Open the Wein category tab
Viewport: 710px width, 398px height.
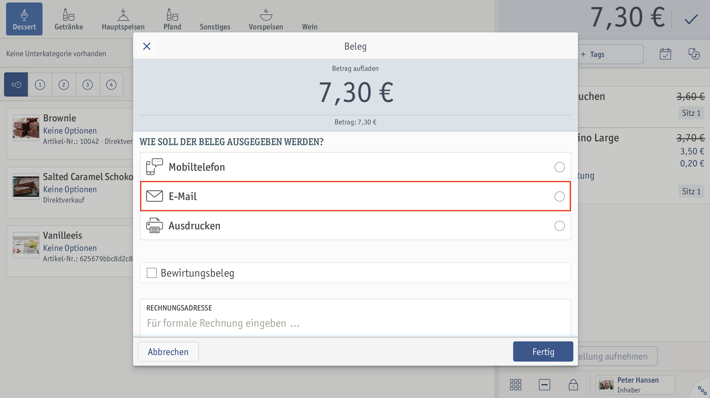309,27
